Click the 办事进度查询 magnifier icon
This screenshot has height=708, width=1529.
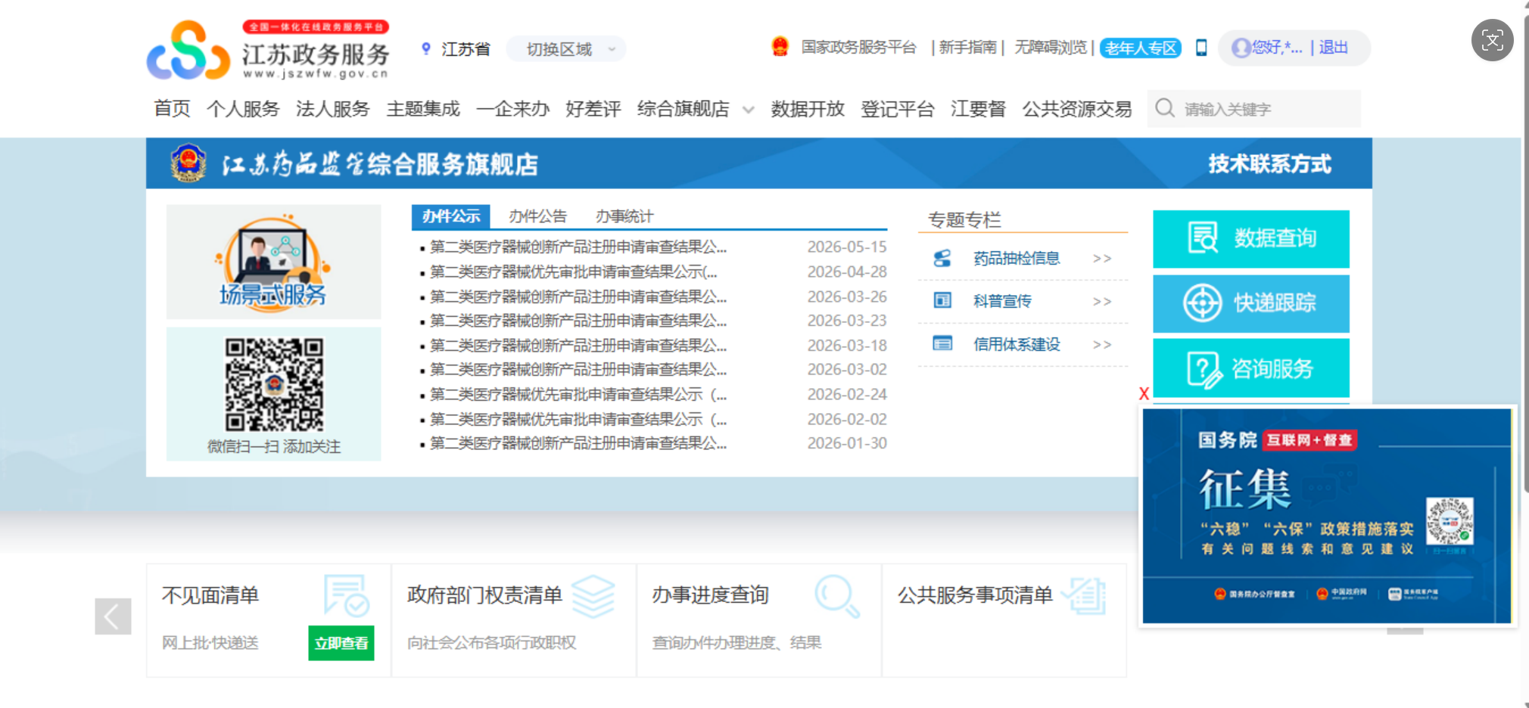click(x=837, y=595)
